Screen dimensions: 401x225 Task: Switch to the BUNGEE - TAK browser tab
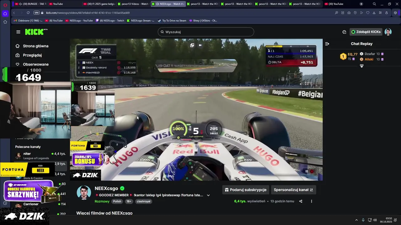31,4
